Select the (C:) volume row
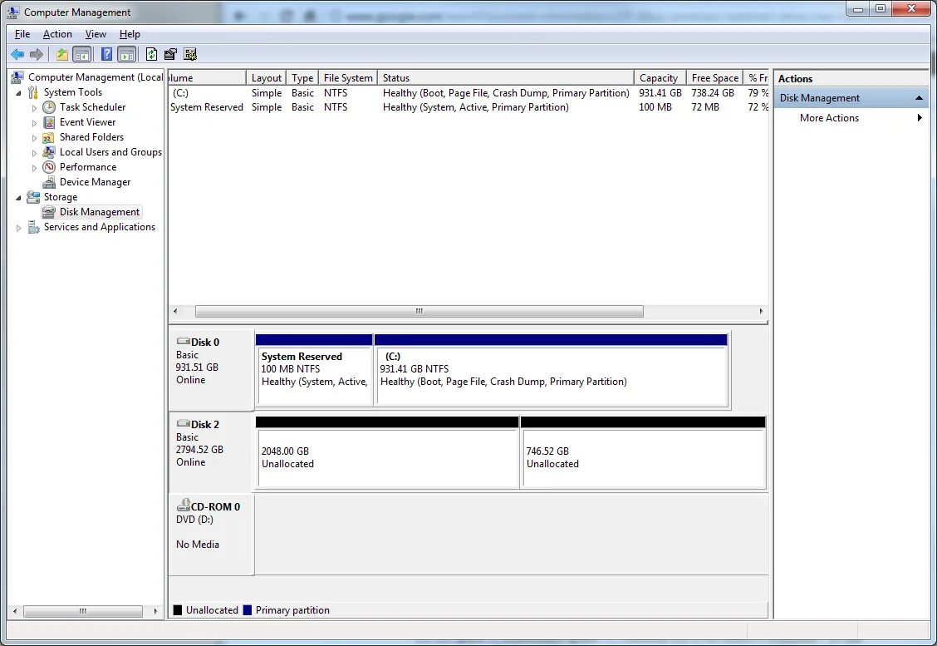Screen dimensions: 937x646 (x=468, y=93)
